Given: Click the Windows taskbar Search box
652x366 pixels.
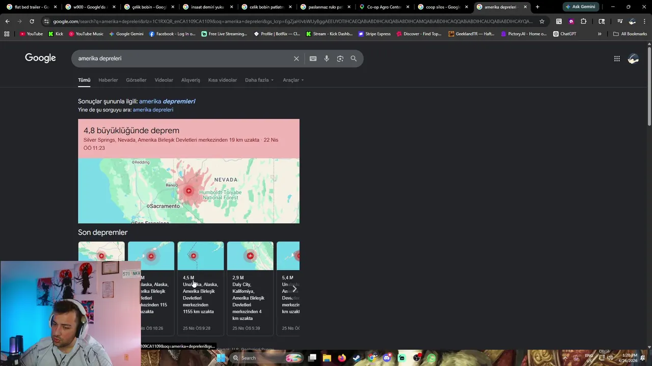Looking at the screenshot, I should tap(266, 358).
